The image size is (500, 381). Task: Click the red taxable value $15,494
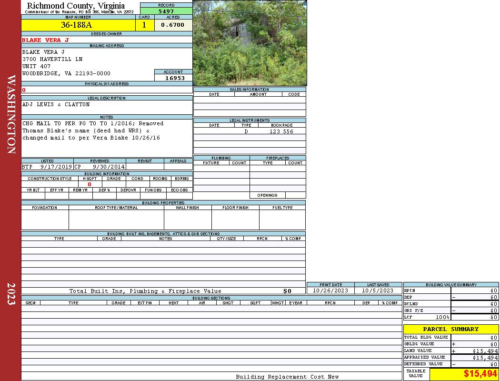[x=480, y=374]
